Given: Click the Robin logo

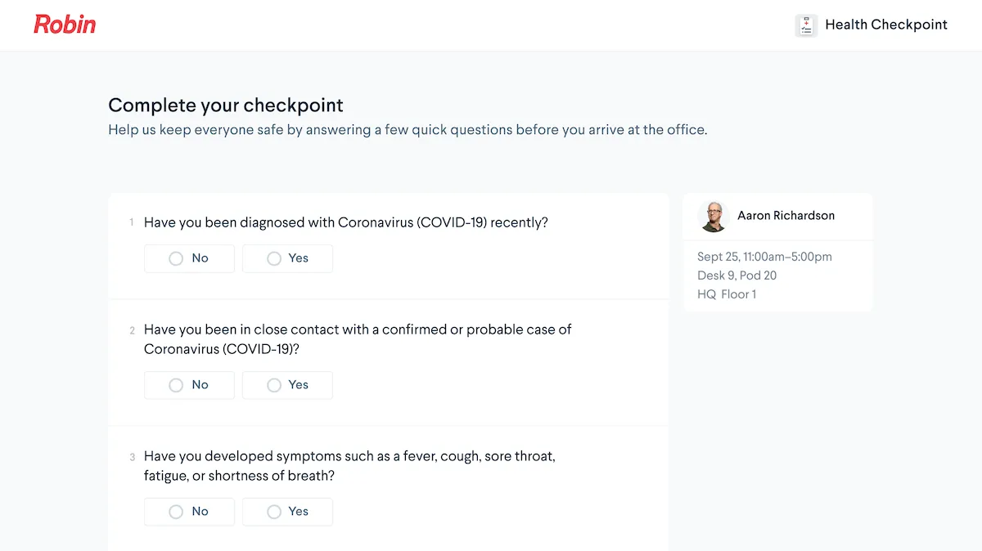Looking at the screenshot, I should pyautogui.click(x=65, y=25).
